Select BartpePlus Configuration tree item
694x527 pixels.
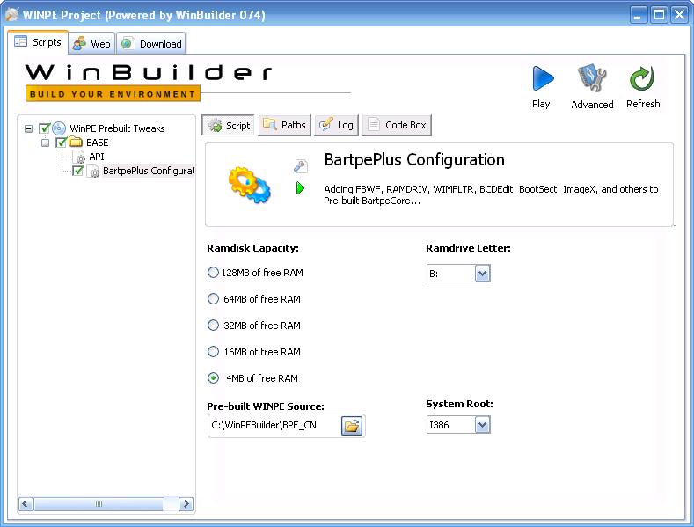pyautogui.click(x=148, y=171)
